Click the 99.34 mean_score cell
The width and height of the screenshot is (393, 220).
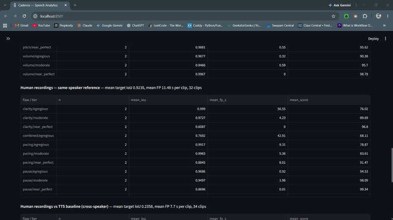[x=329, y=189]
